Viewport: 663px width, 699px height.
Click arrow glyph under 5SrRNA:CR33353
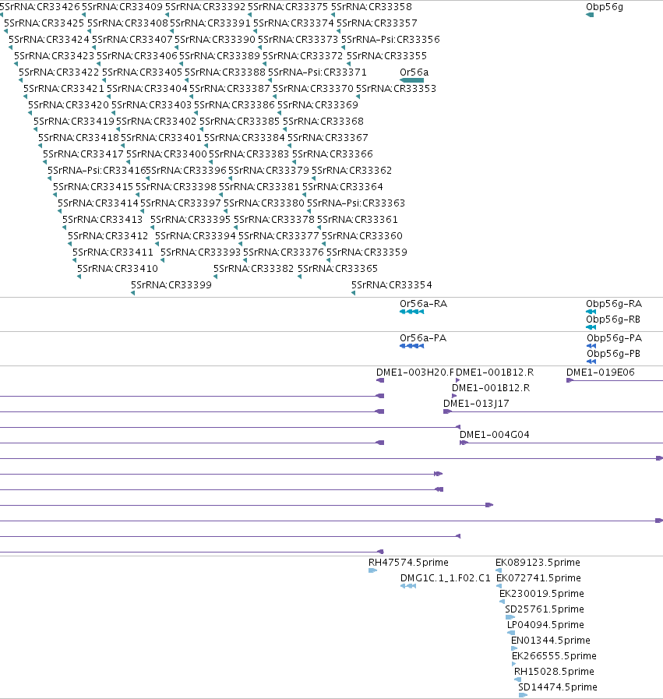(x=358, y=97)
